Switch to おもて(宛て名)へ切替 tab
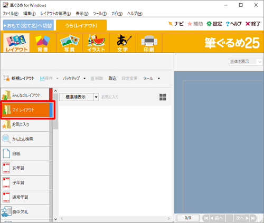The image size is (264, 223). 29,25
